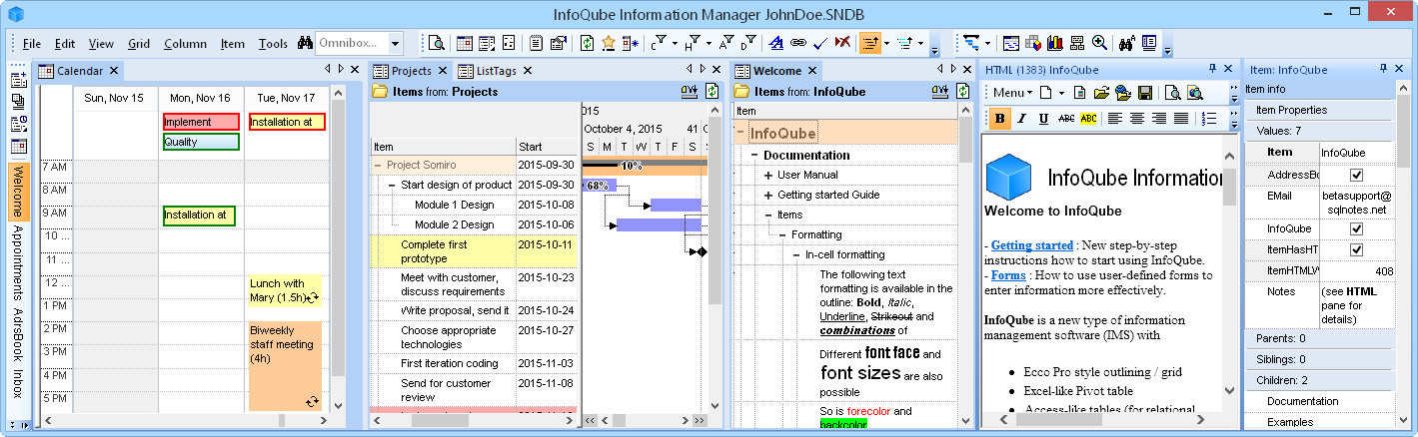Pin the HTML pane with the pushpin icon
The width and height of the screenshot is (1418, 437).
tap(1212, 69)
